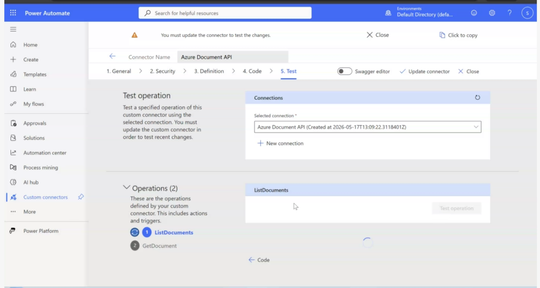Refresh the Connections list
This screenshot has height=288, width=540.
pos(477,98)
